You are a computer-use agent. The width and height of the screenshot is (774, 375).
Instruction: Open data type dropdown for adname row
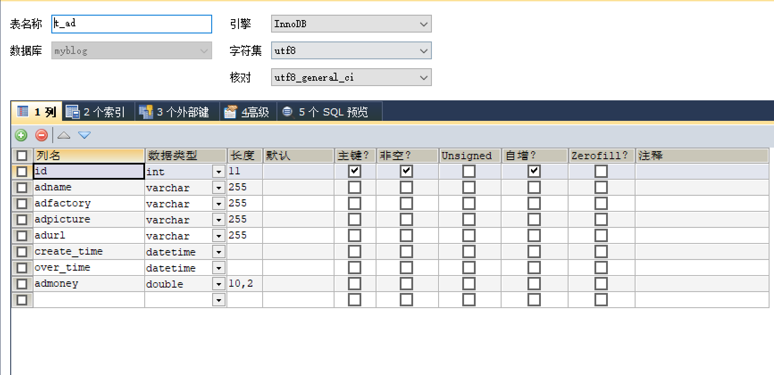[218, 188]
